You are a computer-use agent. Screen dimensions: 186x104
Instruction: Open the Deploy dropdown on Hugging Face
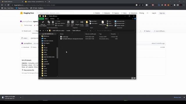[x=147, y=31]
